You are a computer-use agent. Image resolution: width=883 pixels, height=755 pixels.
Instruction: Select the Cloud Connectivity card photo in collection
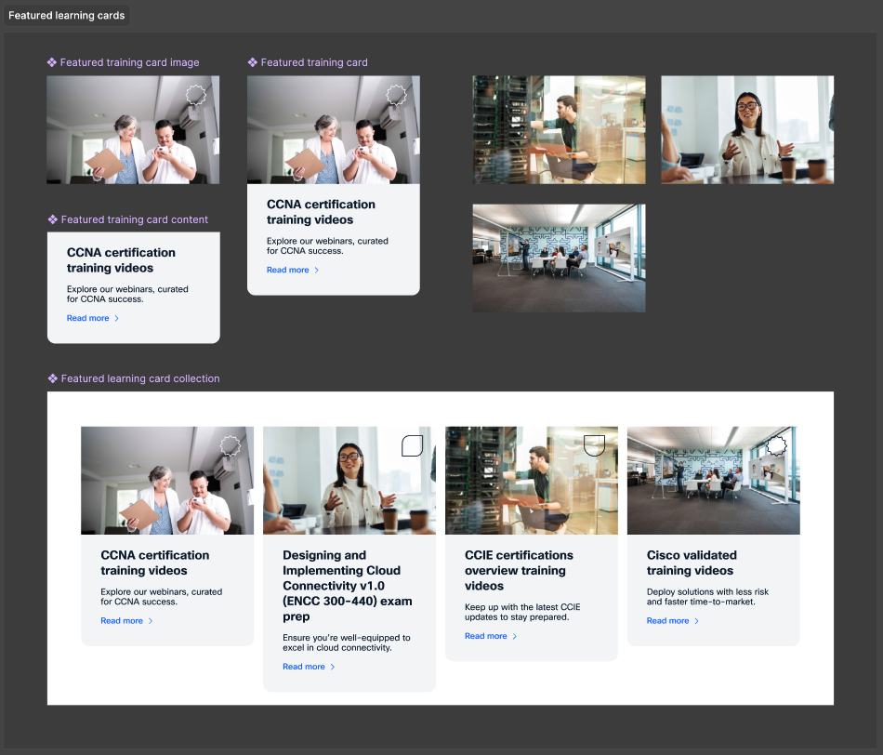point(349,481)
